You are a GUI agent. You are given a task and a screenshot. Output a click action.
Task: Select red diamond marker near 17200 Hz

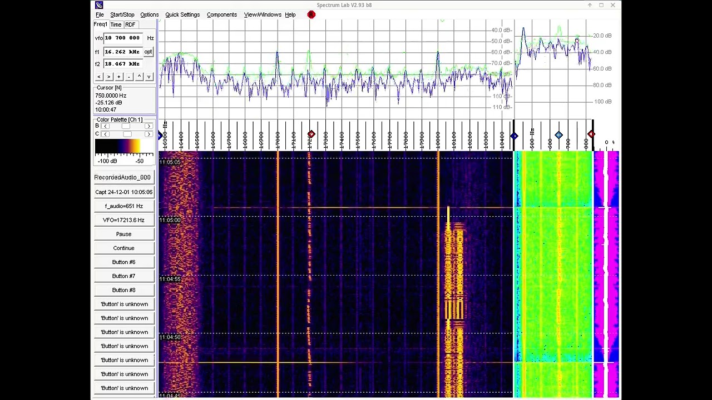(311, 135)
